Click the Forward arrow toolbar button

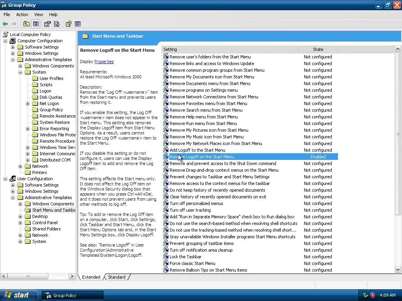click(14, 24)
